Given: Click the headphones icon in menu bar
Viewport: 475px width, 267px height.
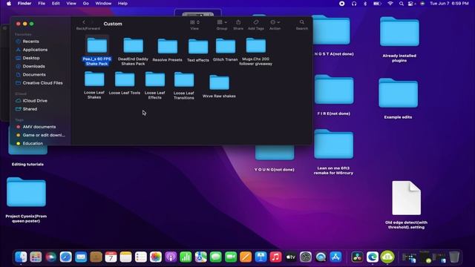Looking at the screenshot, I should [354, 4].
